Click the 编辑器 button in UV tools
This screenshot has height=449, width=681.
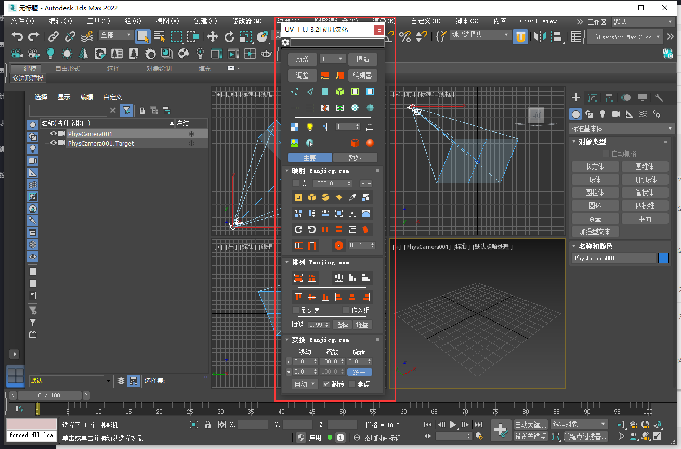[x=362, y=75]
